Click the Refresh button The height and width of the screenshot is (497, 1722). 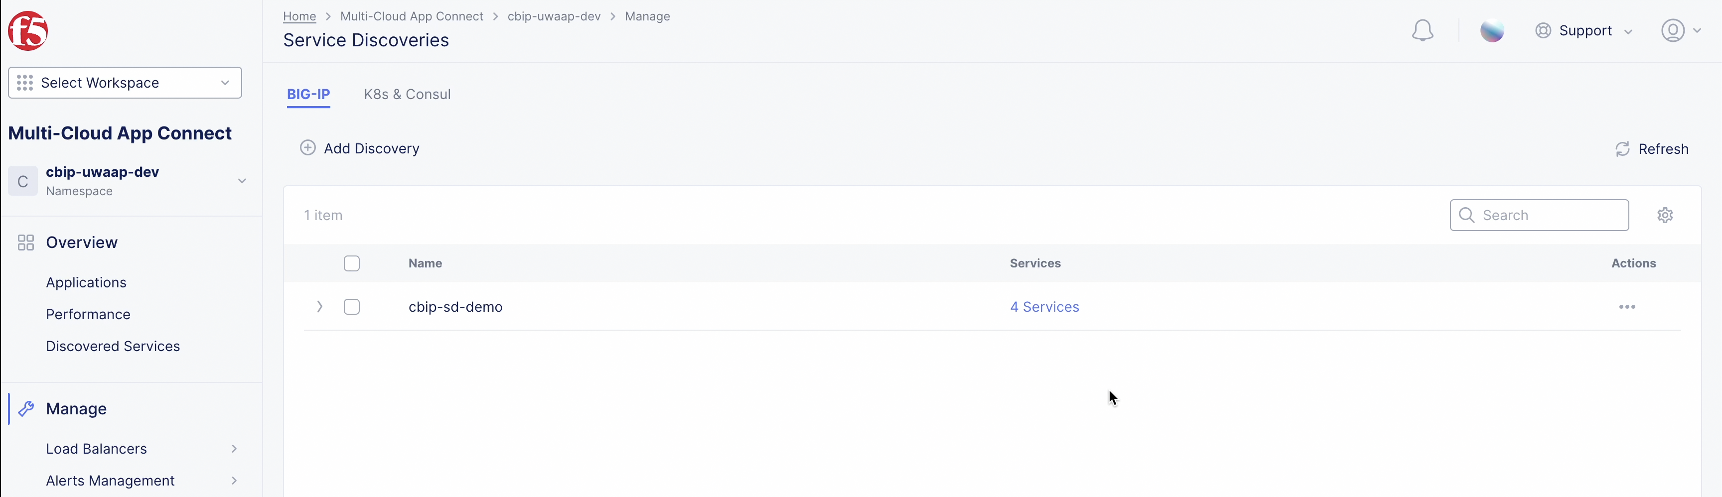[1651, 149]
